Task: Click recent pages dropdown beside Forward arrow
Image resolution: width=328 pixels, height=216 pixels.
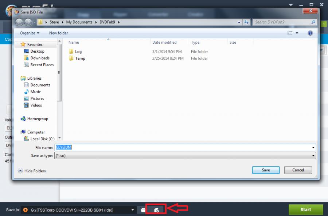Action: click(x=34, y=22)
